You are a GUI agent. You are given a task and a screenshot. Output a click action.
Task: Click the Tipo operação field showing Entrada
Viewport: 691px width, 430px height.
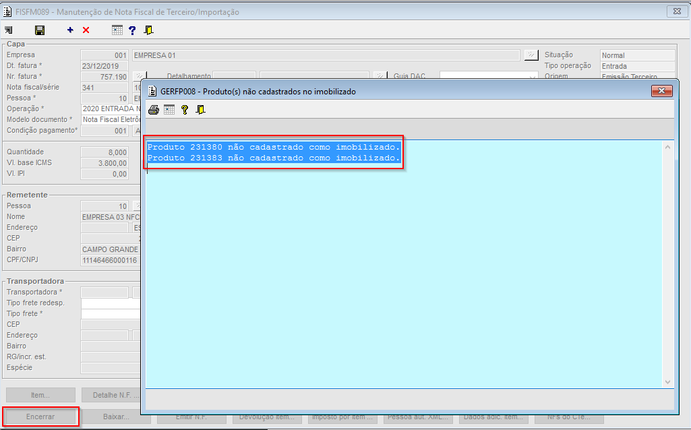637,66
